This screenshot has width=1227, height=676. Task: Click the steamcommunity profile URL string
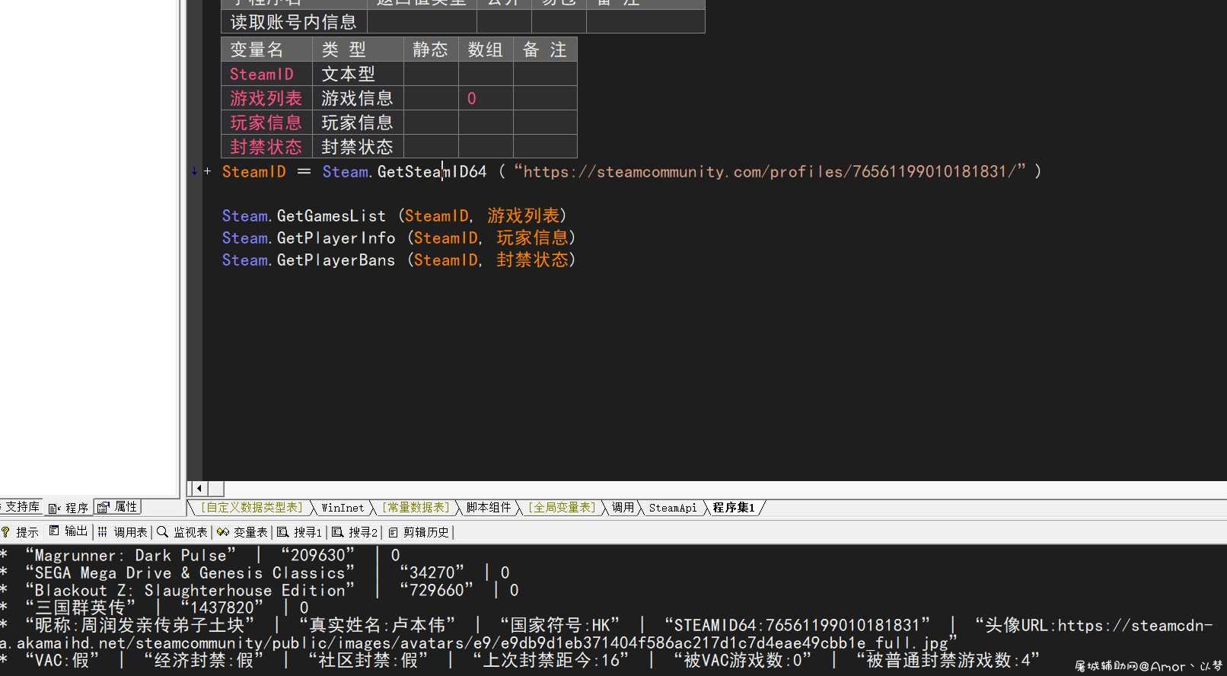770,171
